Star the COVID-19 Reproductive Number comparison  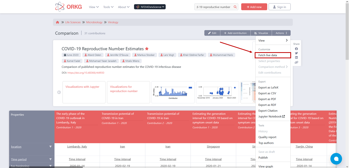[x=147, y=49]
